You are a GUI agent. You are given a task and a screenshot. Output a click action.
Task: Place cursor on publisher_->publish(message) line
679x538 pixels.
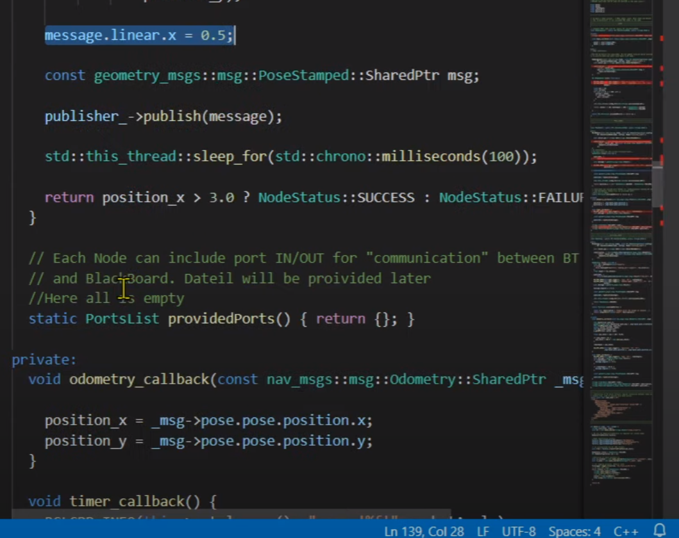[163, 117]
